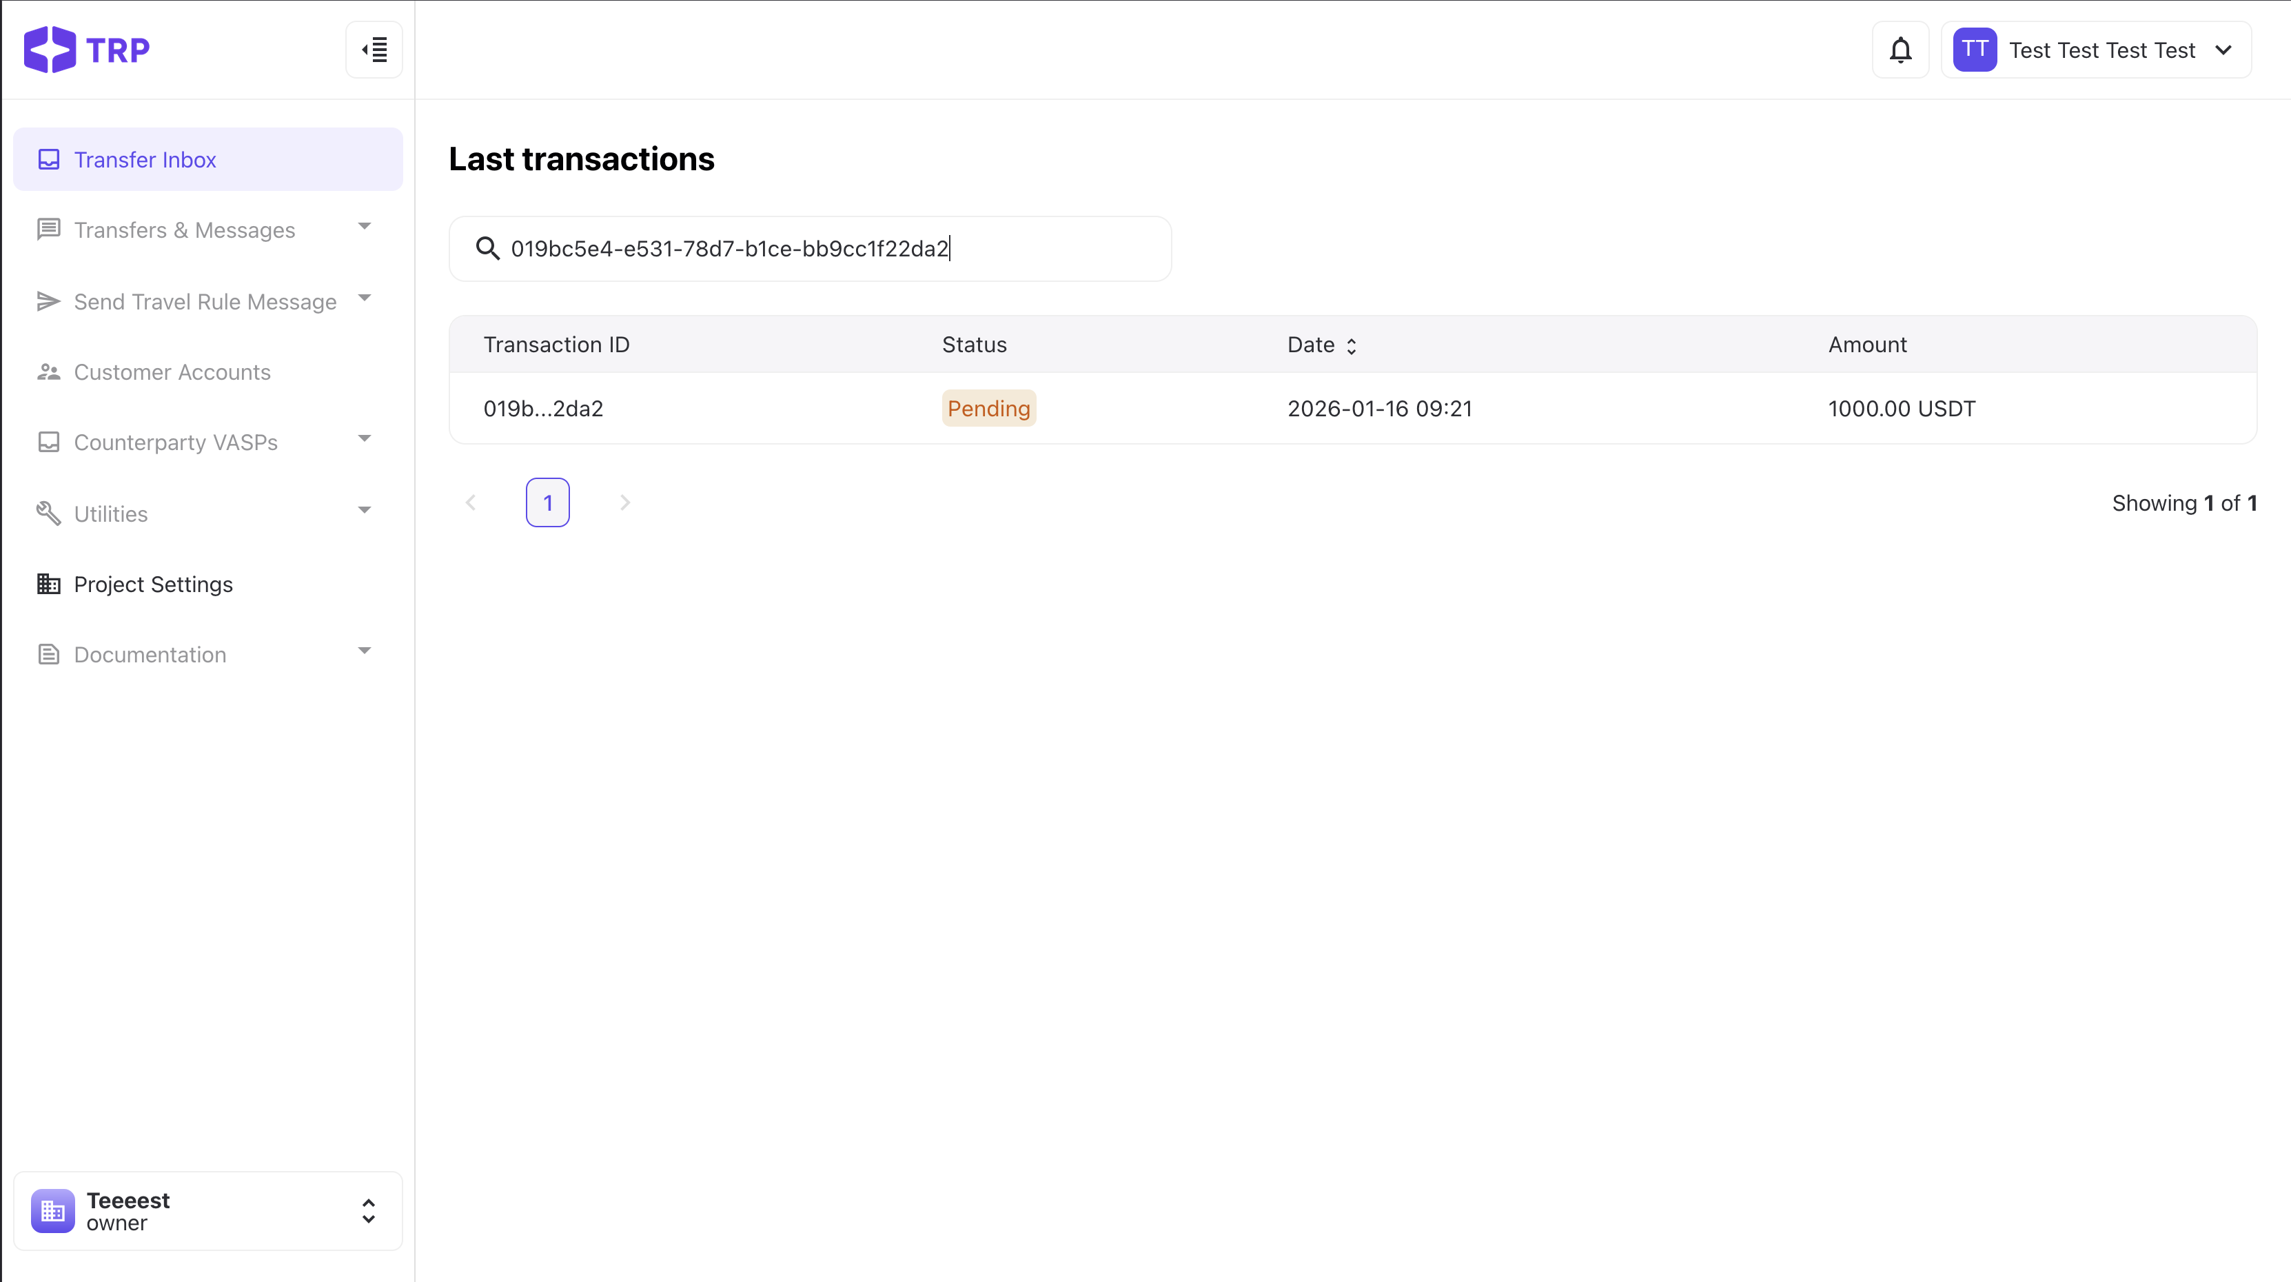Click the Customer Accounts people icon

click(x=49, y=372)
